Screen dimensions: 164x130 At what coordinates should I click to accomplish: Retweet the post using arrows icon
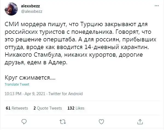63,121
